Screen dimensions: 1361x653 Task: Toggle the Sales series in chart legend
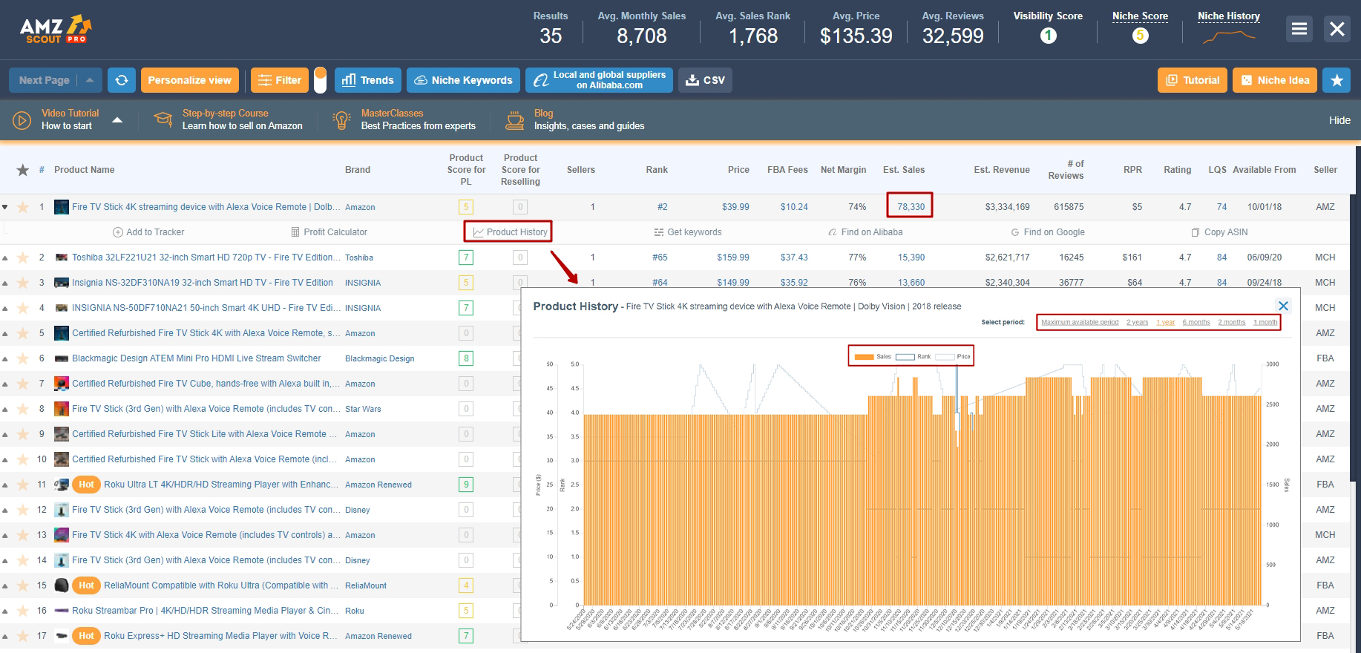point(873,357)
